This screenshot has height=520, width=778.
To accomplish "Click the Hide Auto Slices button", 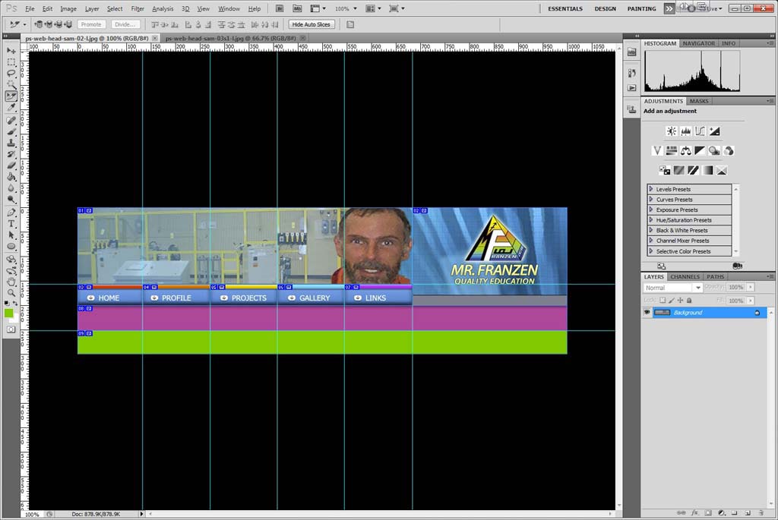I will [311, 24].
